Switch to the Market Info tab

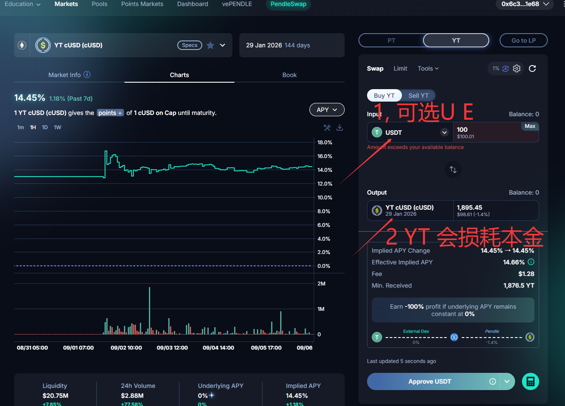(69, 75)
